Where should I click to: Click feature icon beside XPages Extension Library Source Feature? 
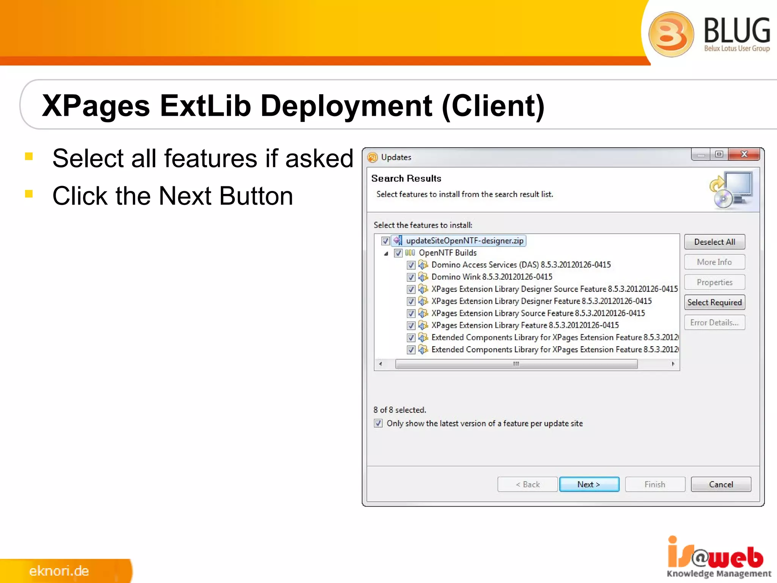[x=423, y=313]
